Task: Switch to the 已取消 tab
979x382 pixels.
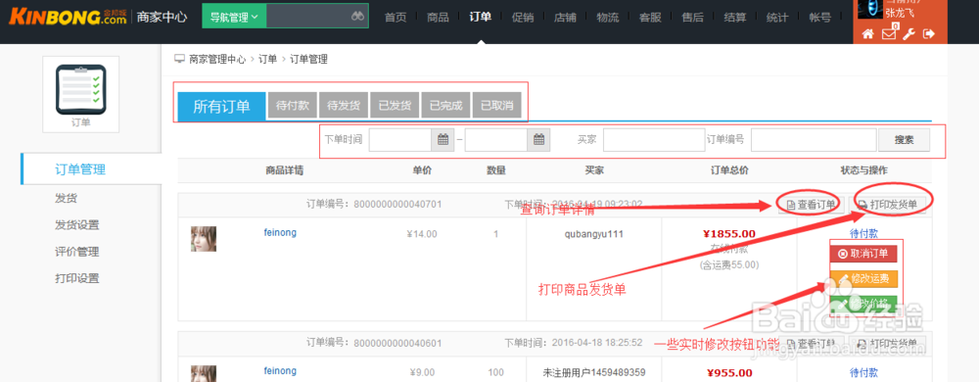Action: pos(497,106)
